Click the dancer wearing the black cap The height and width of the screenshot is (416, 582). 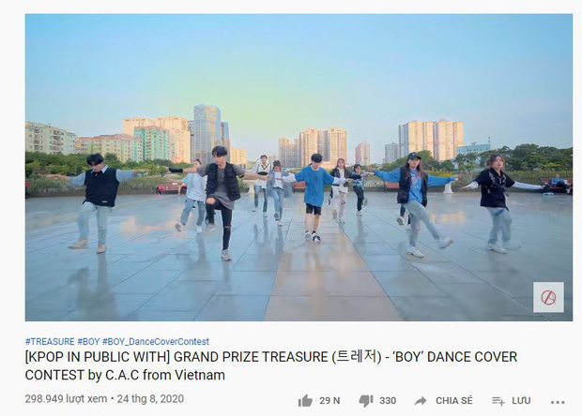click(x=414, y=201)
